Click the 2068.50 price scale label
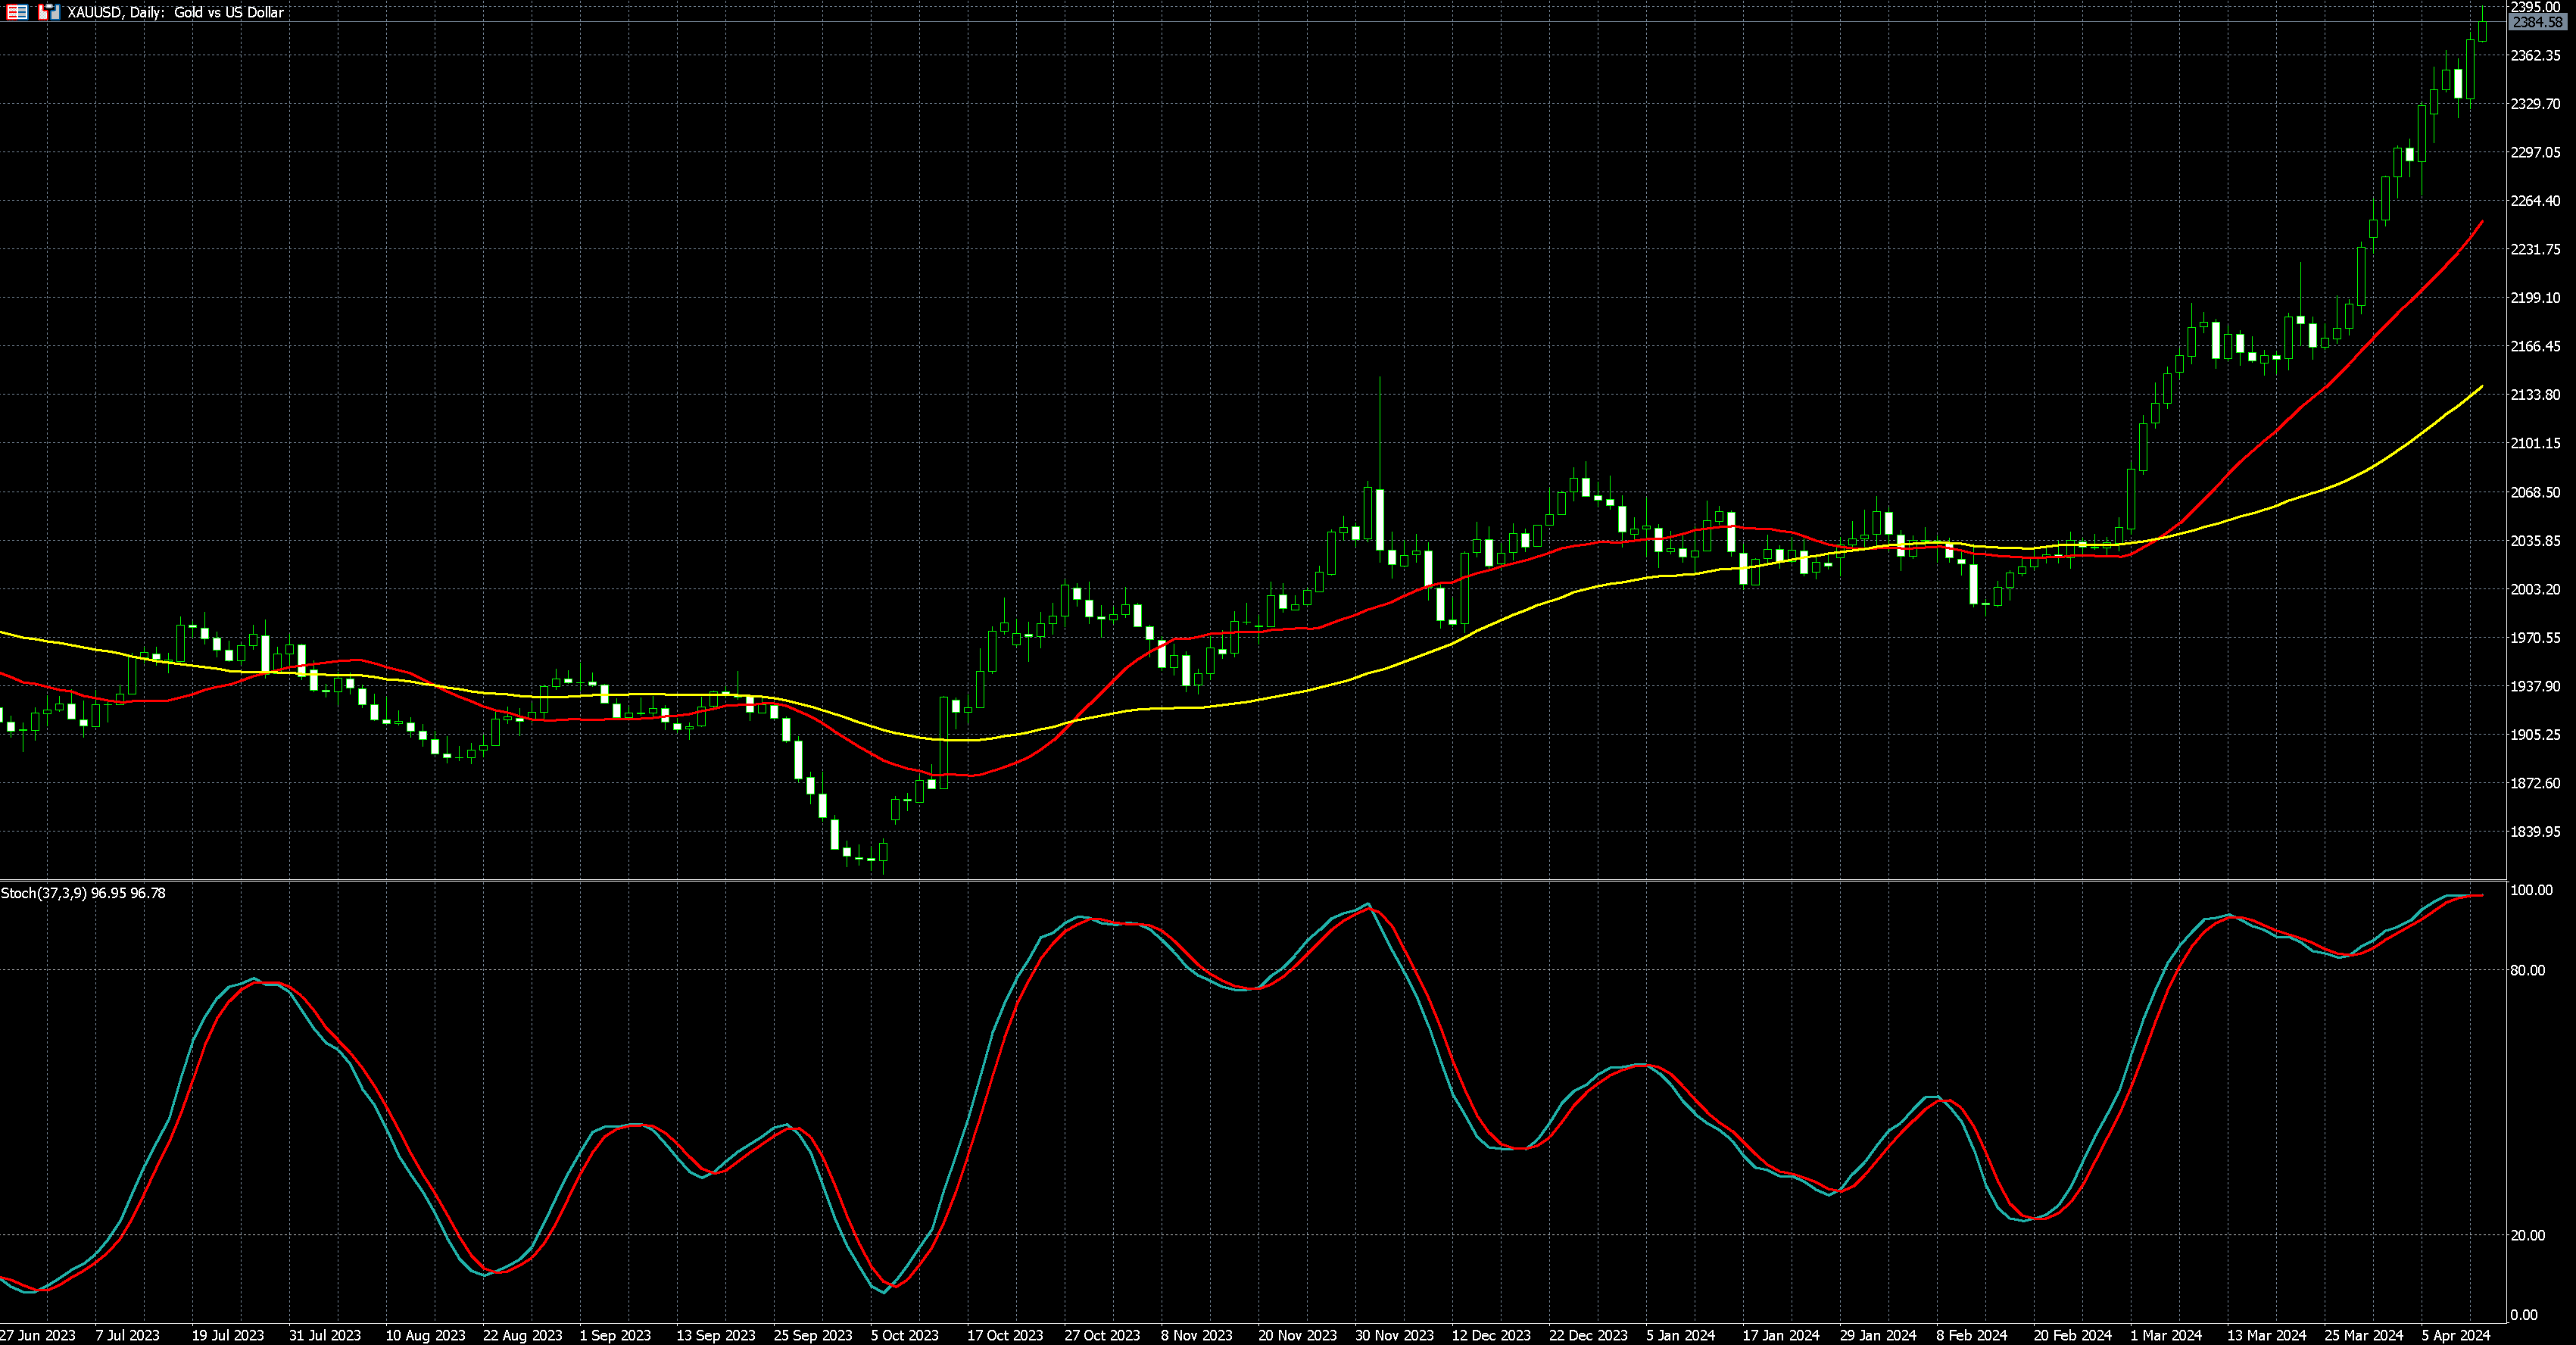Image resolution: width=2576 pixels, height=1345 pixels. [2535, 492]
